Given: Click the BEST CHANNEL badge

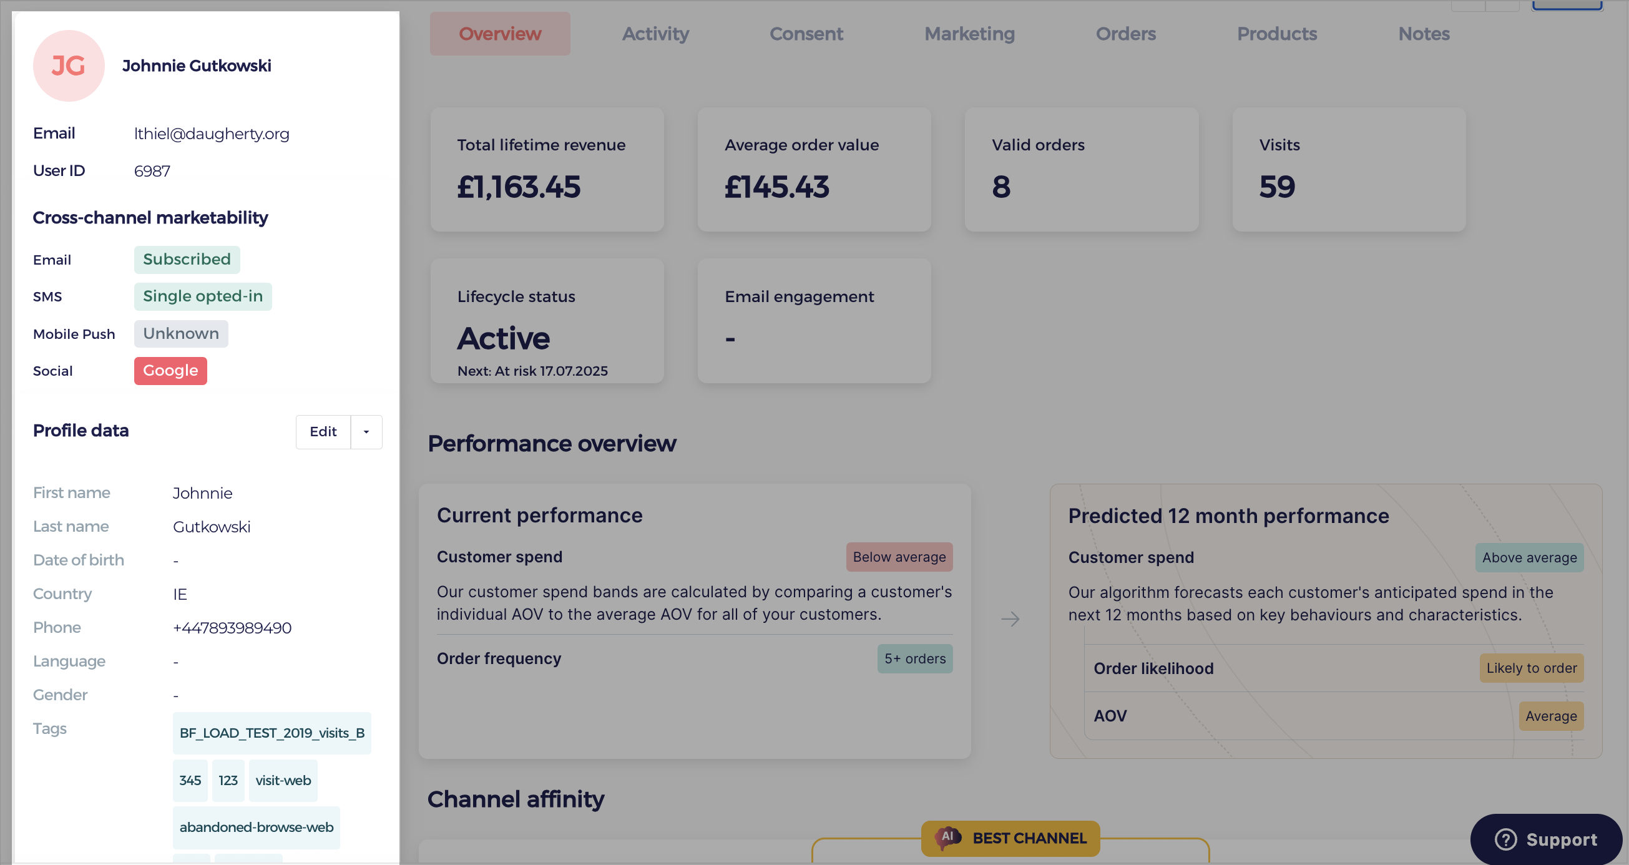Looking at the screenshot, I should (1010, 838).
